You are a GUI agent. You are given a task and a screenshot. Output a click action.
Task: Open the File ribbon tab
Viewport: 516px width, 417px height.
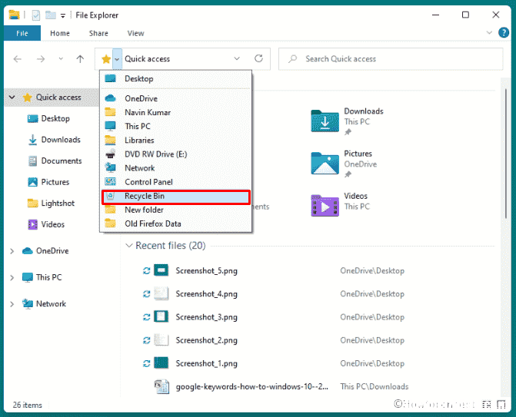coord(22,33)
